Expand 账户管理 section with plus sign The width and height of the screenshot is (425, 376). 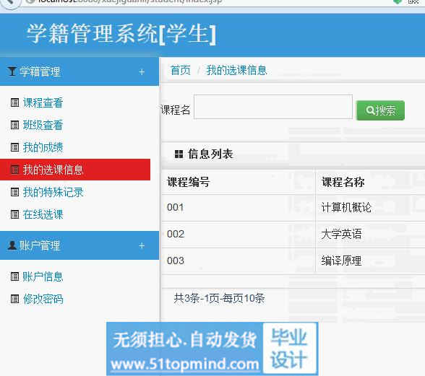[x=142, y=245]
